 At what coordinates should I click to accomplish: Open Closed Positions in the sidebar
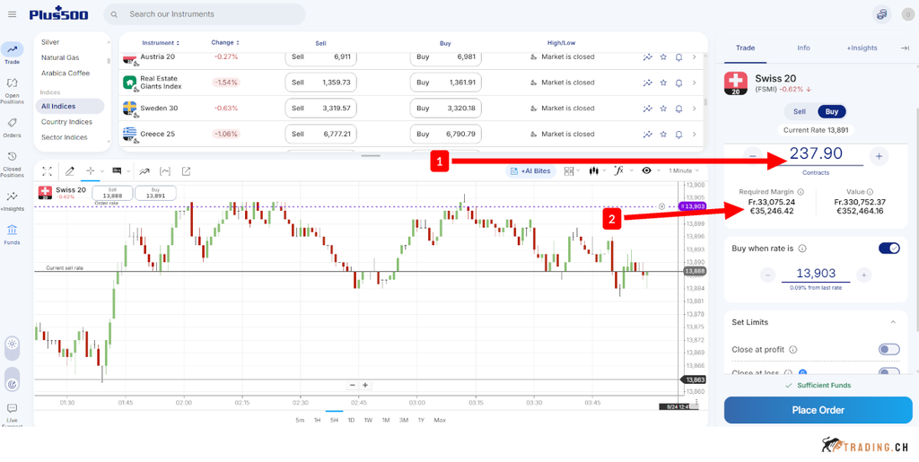click(13, 164)
